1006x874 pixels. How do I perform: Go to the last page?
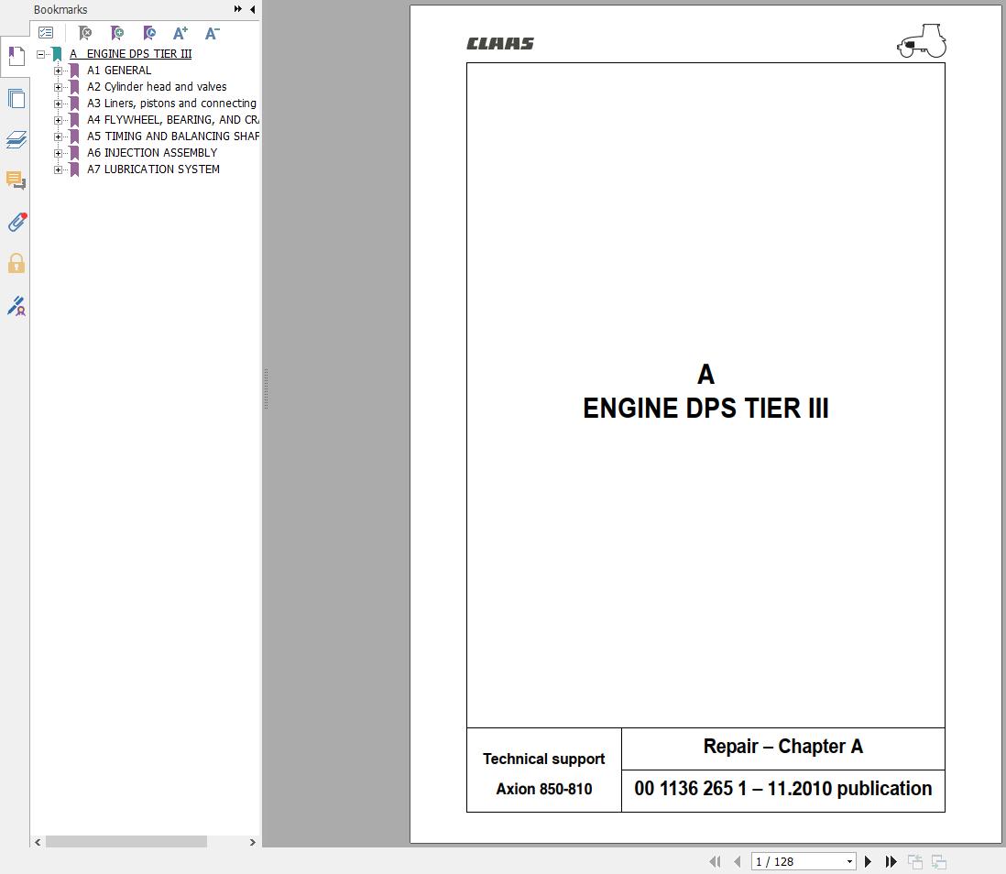click(891, 861)
